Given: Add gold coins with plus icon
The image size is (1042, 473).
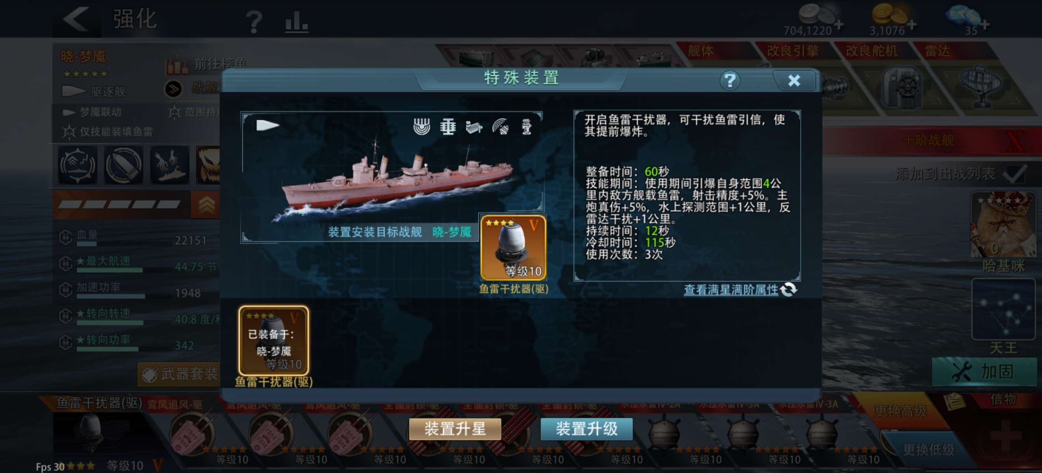Looking at the screenshot, I should click(x=912, y=25).
